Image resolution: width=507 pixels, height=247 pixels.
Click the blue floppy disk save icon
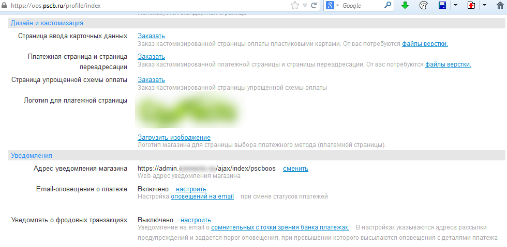click(442, 5)
